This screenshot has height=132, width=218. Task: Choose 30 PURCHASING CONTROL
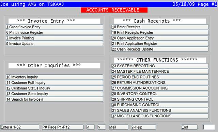pos(160,105)
